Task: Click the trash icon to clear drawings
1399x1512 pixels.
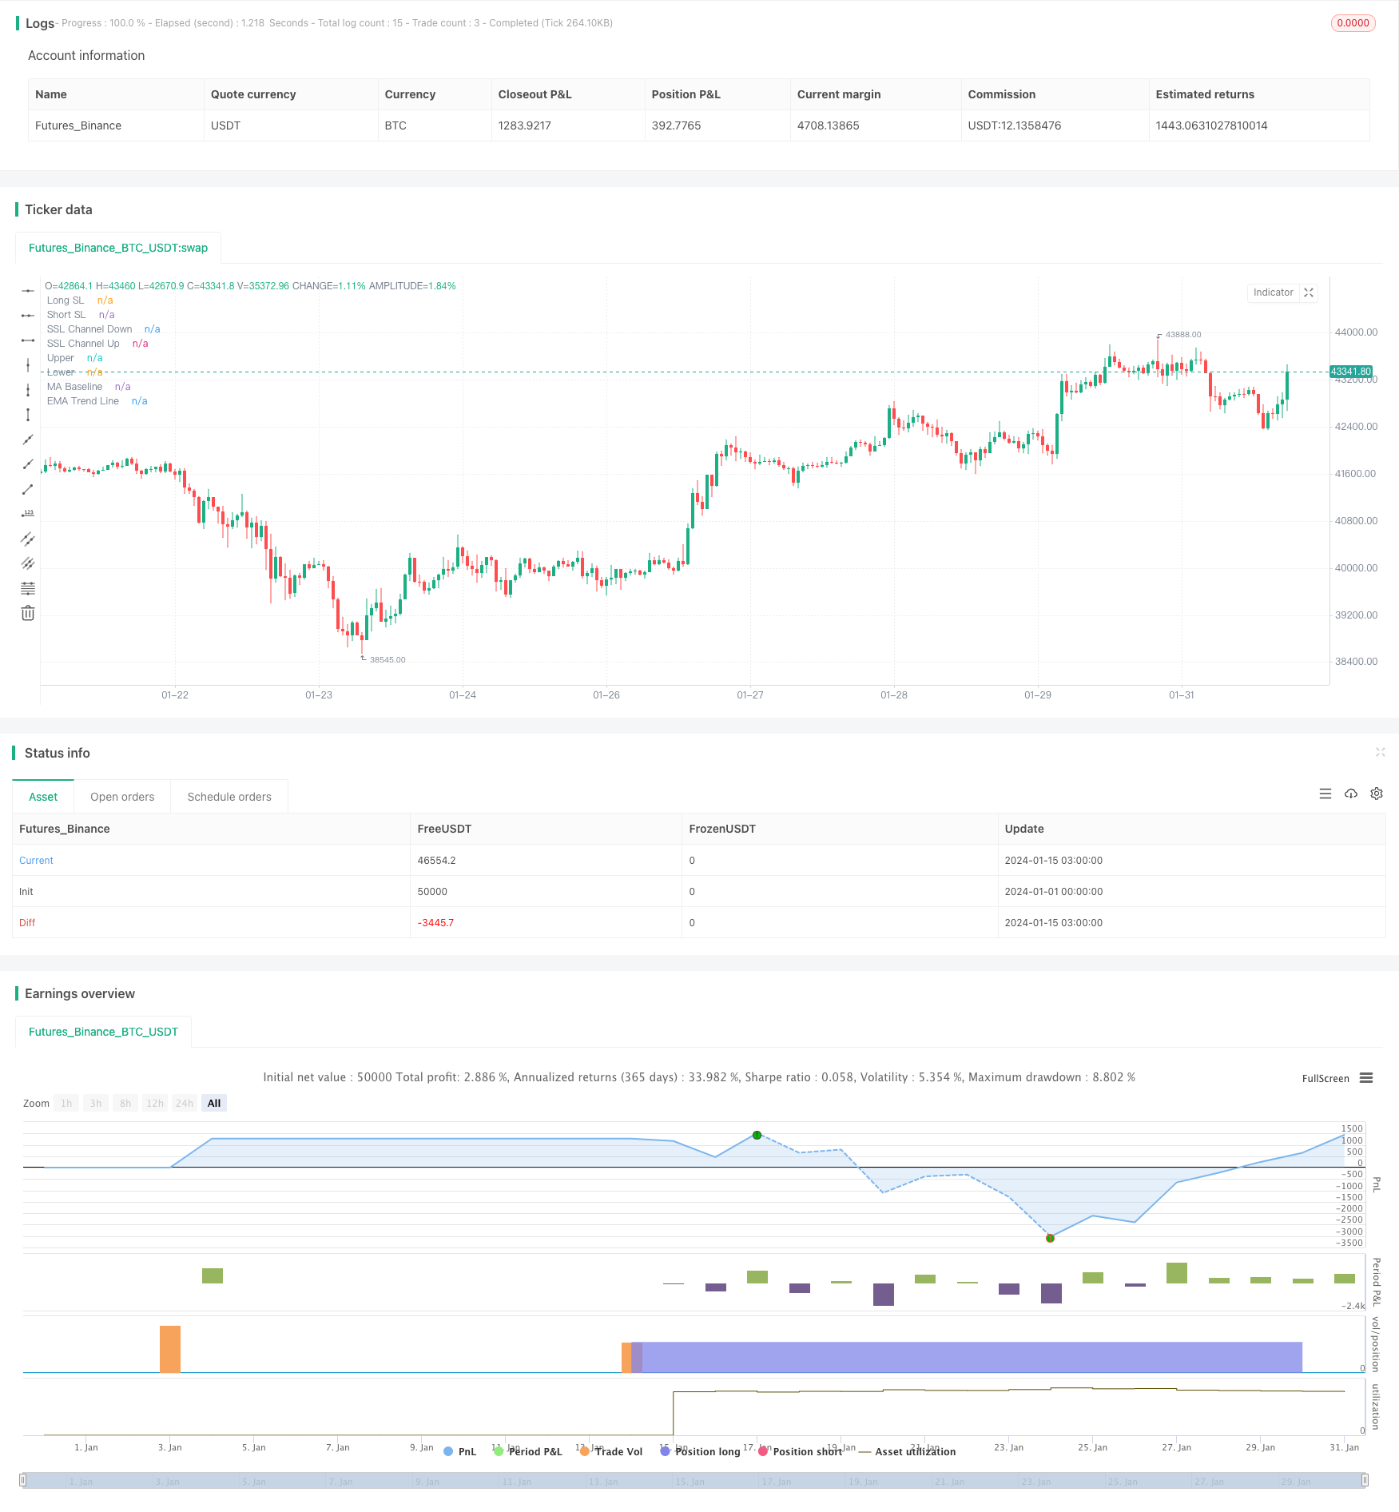Action: [x=28, y=613]
